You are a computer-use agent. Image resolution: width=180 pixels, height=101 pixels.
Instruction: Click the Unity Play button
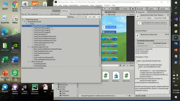click(105, 9)
